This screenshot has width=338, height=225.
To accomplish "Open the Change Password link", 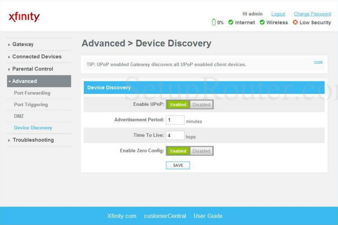I will (x=312, y=14).
